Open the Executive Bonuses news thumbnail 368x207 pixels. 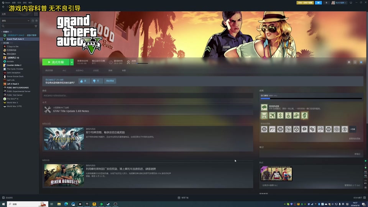[64, 139]
